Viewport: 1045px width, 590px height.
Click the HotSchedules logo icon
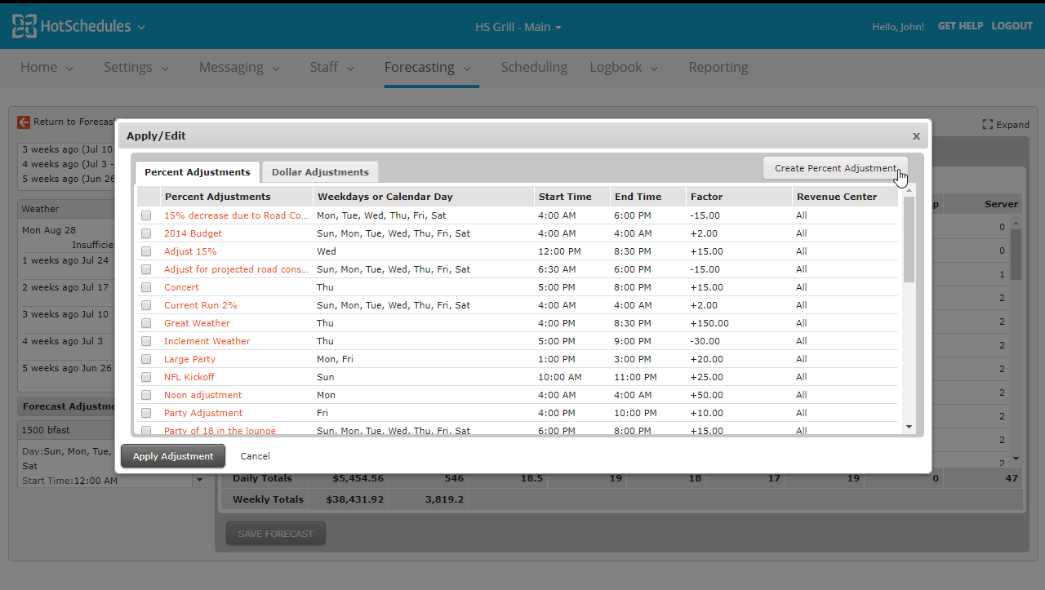coord(24,26)
